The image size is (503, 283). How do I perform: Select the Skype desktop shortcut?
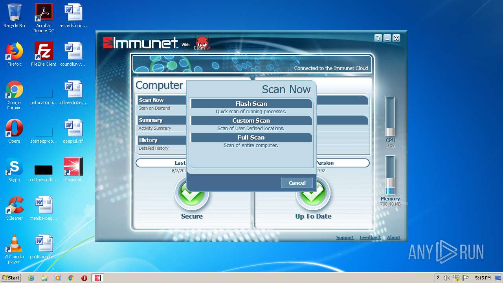tap(14, 169)
